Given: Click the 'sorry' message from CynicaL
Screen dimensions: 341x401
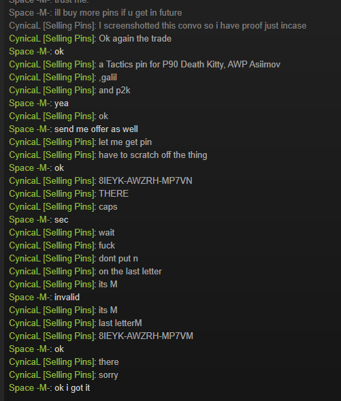Looking at the screenshot, I should (x=108, y=375).
